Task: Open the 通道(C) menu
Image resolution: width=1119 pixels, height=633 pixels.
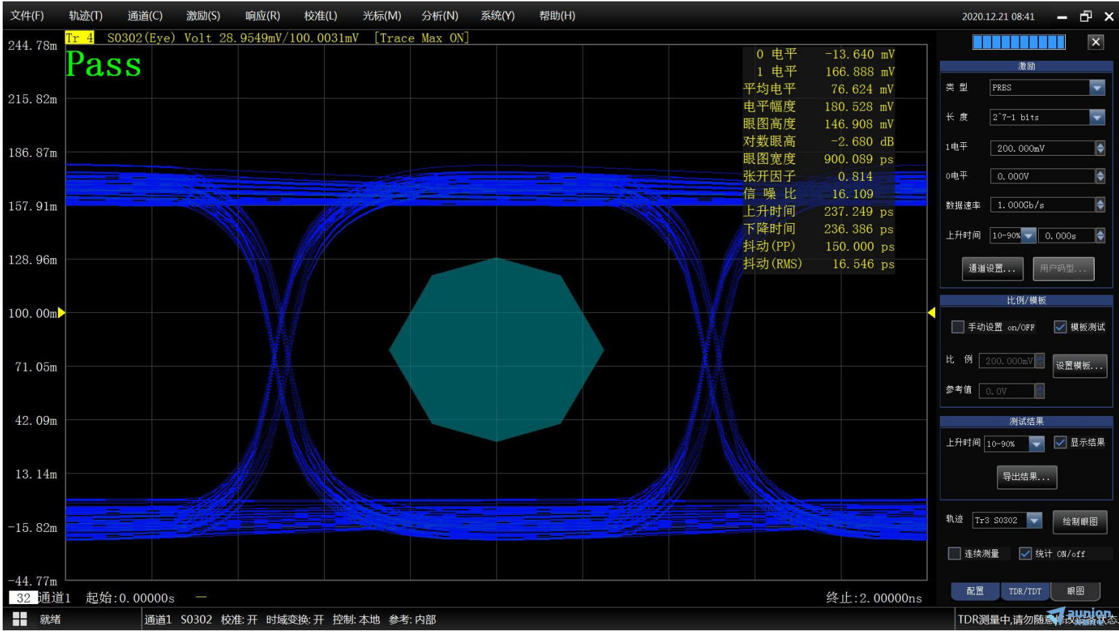Action: [x=145, y=16]
